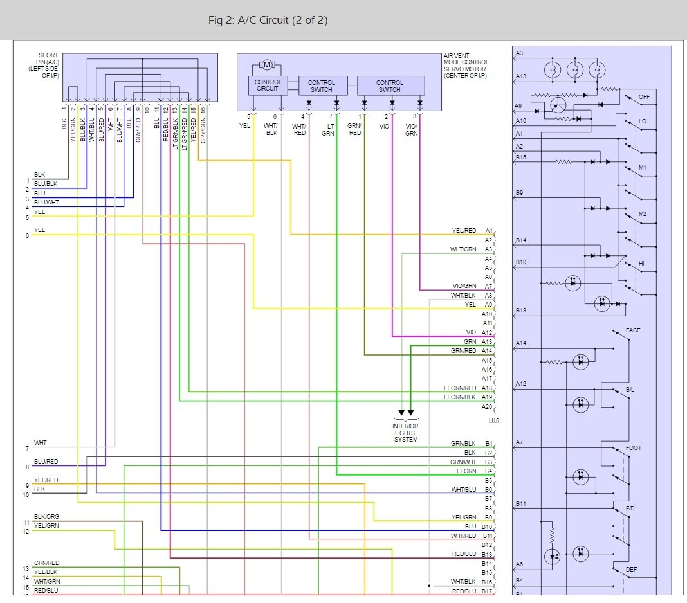Image resolution: width=687 pixels, height=603 pixels.
Task: Click the YEL/BLK wire label at pin 14
Action: [x=46, y=572]
